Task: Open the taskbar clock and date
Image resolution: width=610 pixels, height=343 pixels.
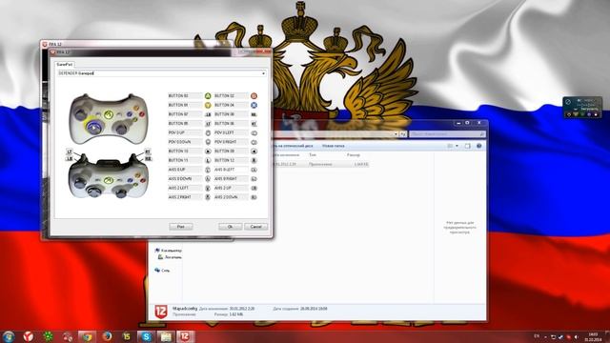Action: pos(593,336)
